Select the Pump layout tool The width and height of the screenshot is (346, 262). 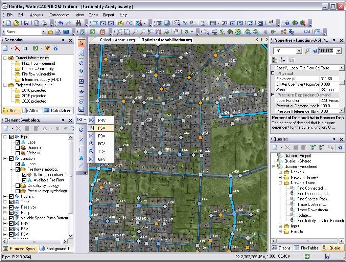coord(81,101)
